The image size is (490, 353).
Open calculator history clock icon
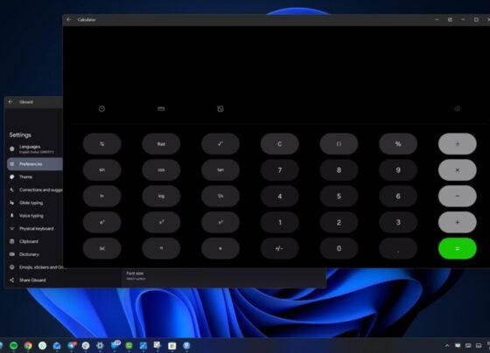(101, 109)
